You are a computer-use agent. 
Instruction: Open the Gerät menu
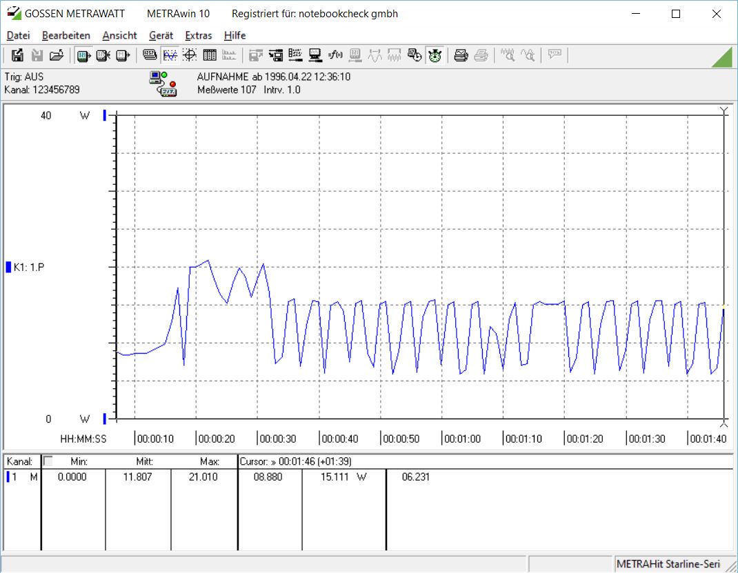[161, 35]
